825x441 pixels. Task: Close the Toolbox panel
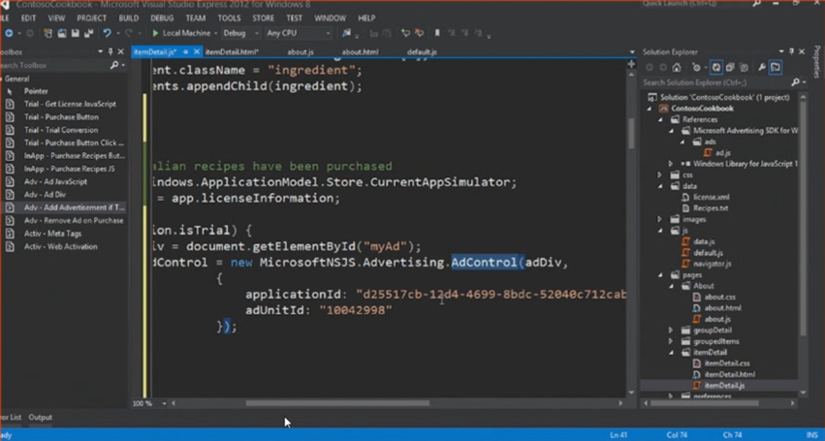tap(121, 51)
